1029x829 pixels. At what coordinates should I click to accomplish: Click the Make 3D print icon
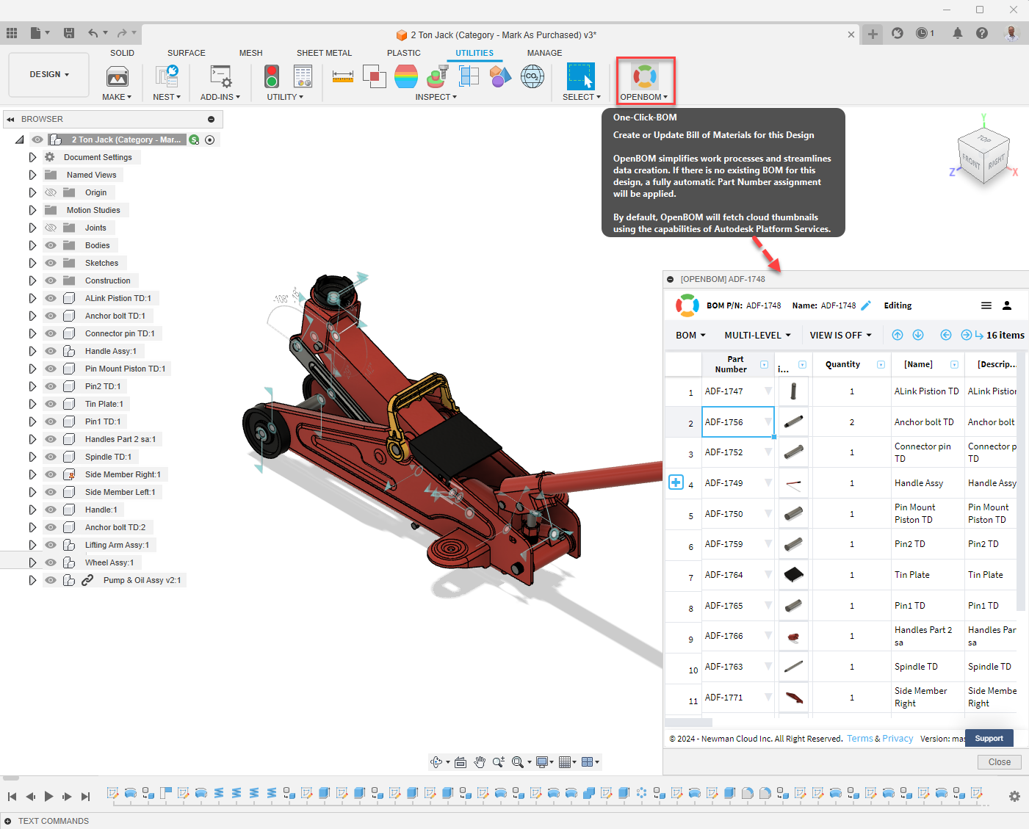click(x=118, y=76)
